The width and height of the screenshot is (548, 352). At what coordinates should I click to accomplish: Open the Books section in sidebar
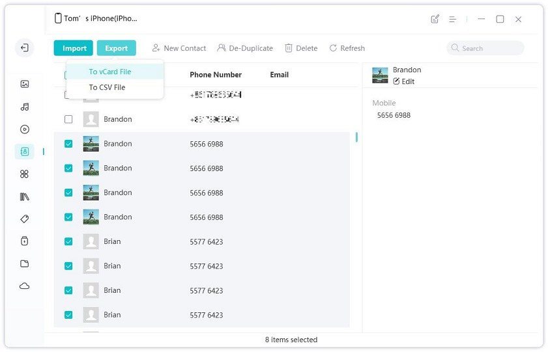coord(24,196)
